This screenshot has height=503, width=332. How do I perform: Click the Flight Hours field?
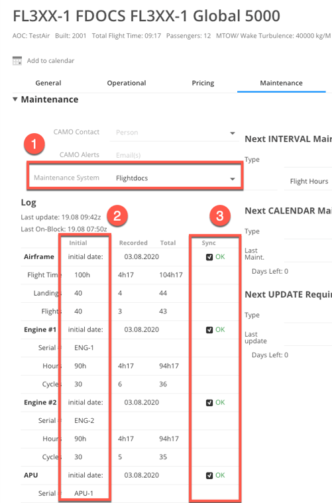[x=309, y=182]
